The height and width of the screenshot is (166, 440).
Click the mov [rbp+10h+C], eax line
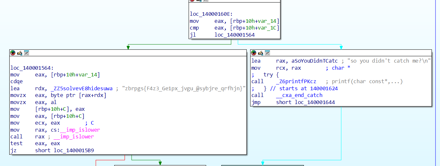tap(47, 109)
